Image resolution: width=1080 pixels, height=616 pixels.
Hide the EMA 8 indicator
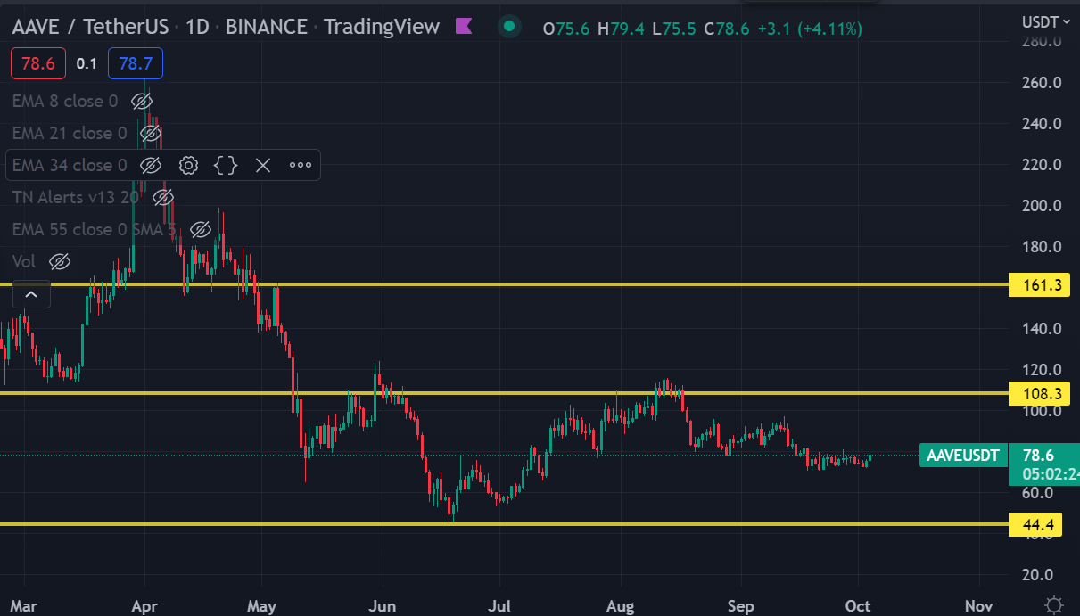[142, 101]
